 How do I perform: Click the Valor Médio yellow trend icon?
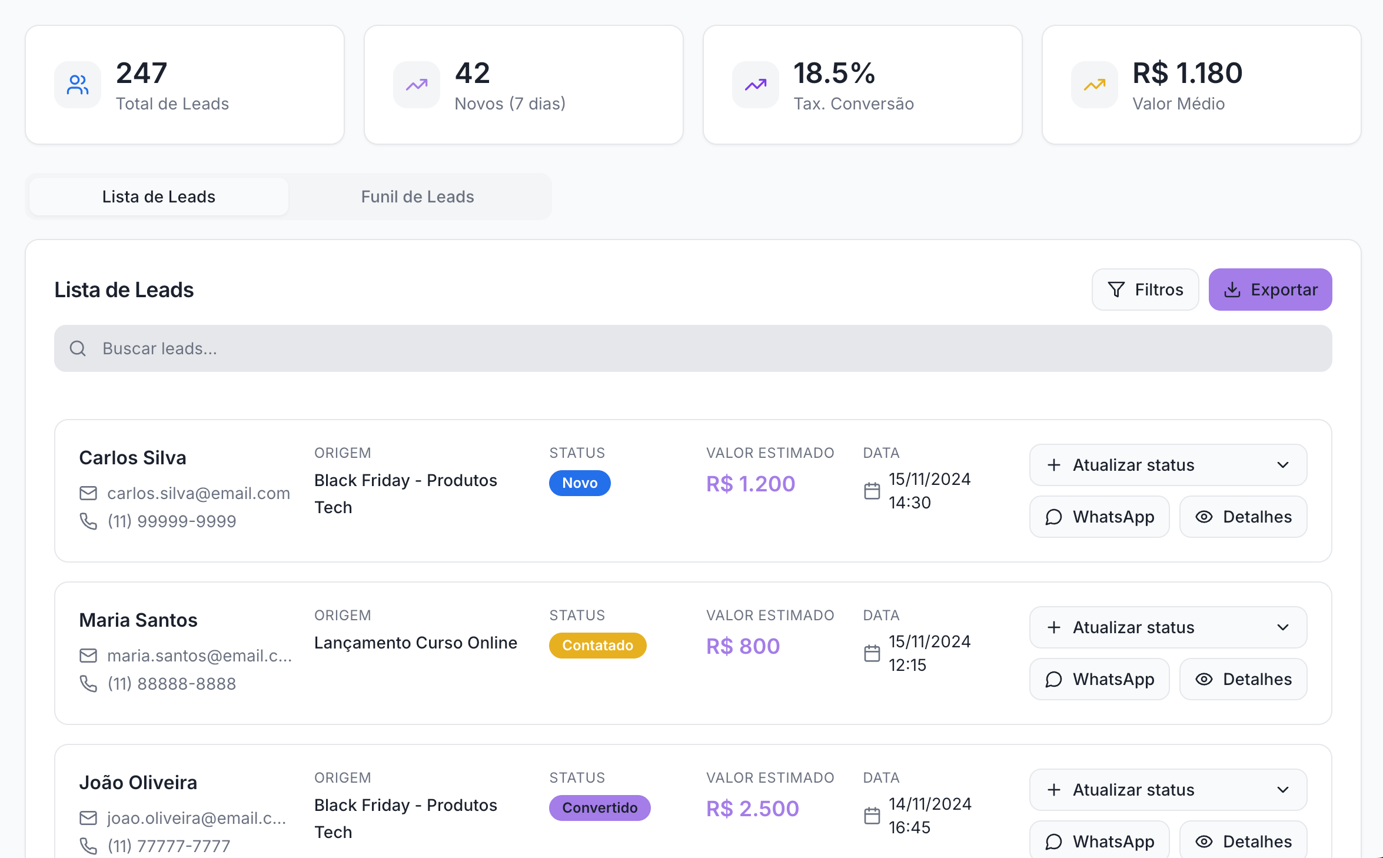1094,85
